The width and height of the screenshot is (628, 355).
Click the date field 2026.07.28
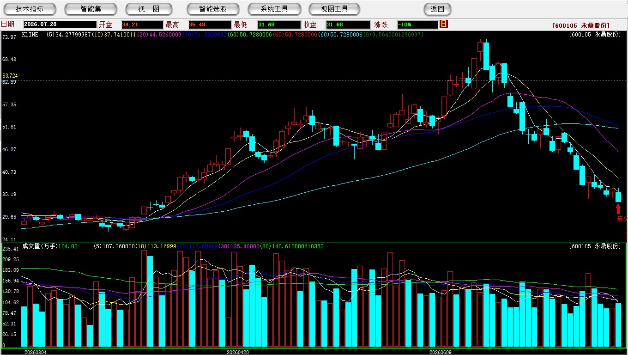[x=60, y=24]
